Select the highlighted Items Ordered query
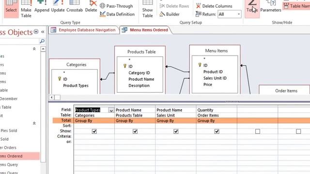This screenshot has height=174, width=310. click(20, 156)
